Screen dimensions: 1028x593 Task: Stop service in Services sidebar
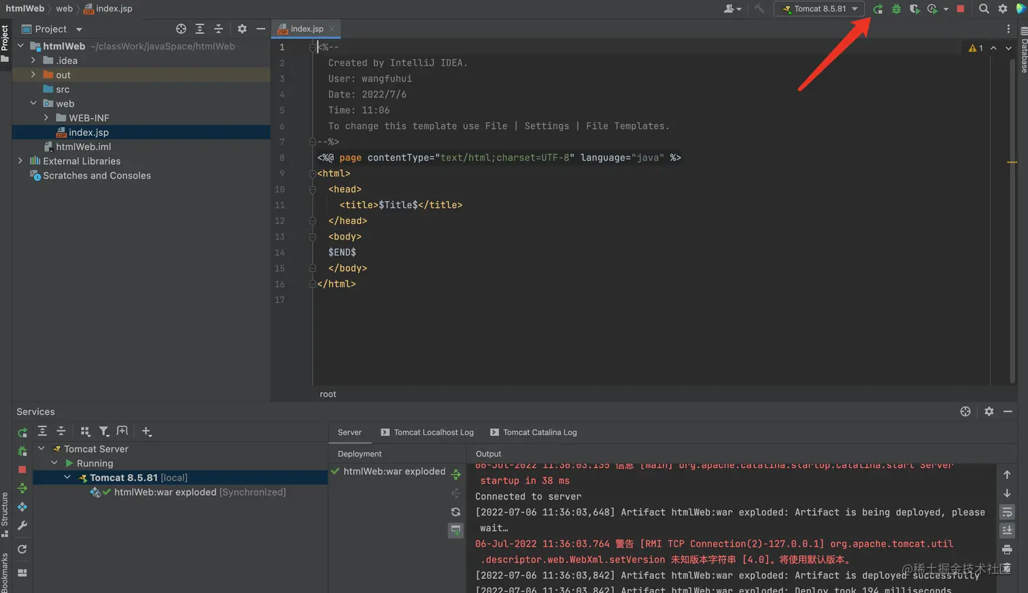pyautogui.click(x=22, y=469)
